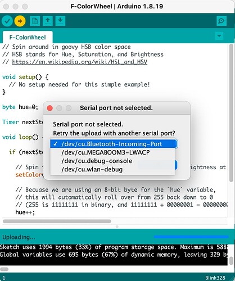Click the closing brace after the setup comment

pos(4,92)
